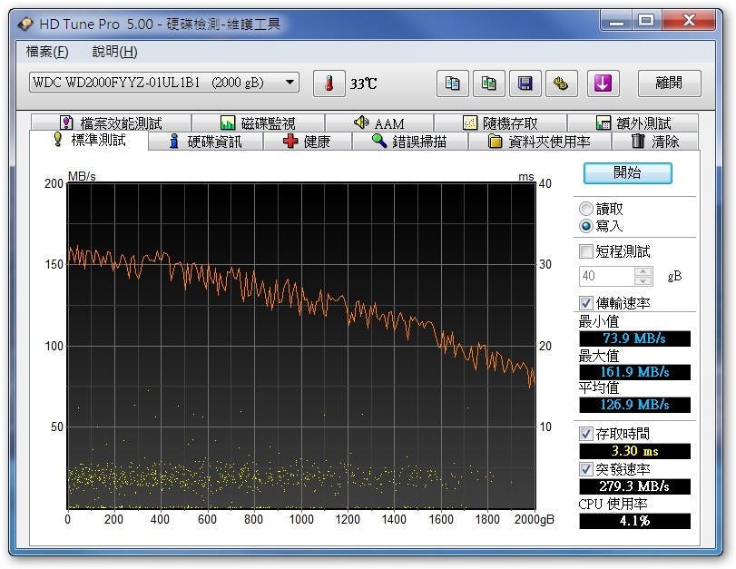Select the 讀取 radio button
The image size is (736, 569).
[x=586, y=209]
